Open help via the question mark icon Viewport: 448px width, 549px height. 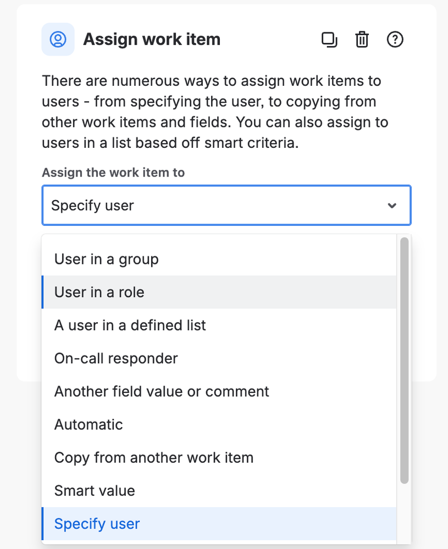point(395,40)
